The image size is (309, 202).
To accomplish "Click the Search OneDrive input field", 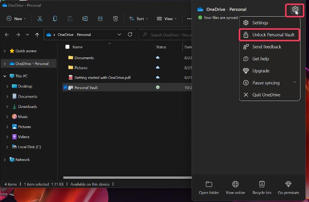I will [x=165, y=35].
